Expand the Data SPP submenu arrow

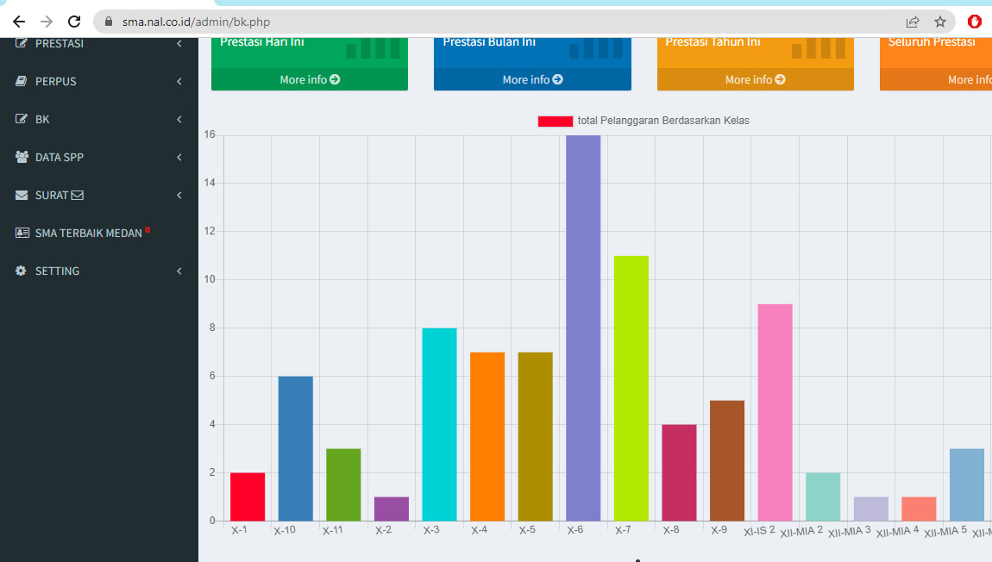179,157
